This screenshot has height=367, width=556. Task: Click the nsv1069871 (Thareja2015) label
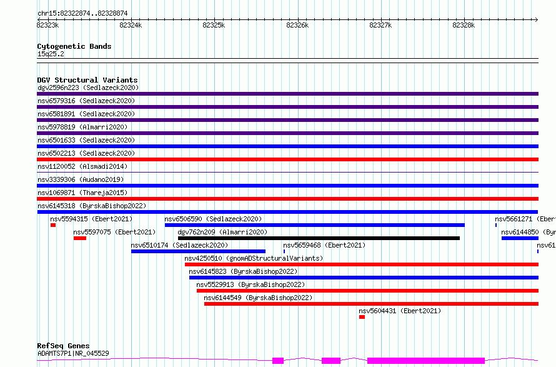(x=82, y=193)
